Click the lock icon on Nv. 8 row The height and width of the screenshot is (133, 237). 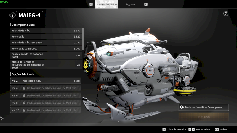(24, 103)
